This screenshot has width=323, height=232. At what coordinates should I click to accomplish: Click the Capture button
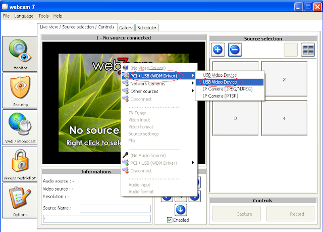(237, 214)
